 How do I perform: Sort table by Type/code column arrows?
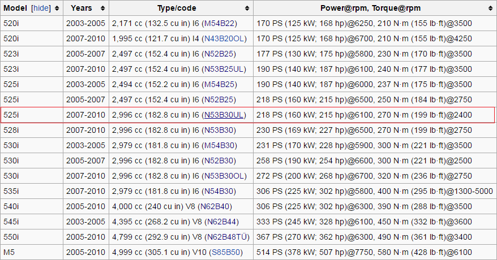[247, 8]
